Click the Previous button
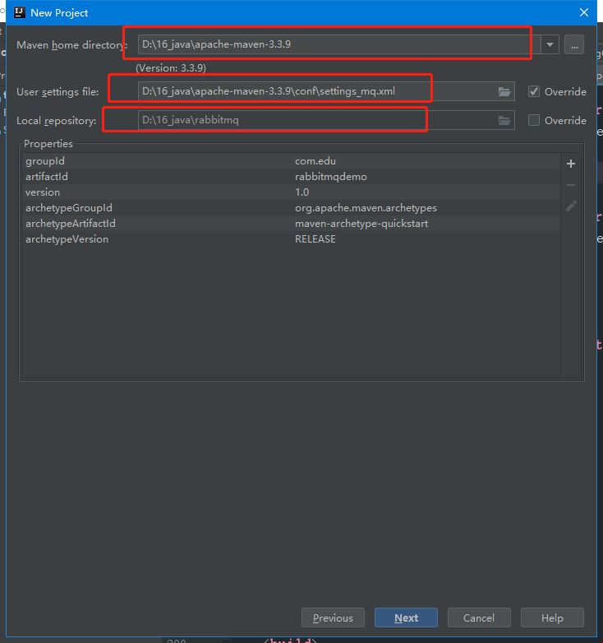This screenshot has width=603, height=643. [x=333, y=618]
